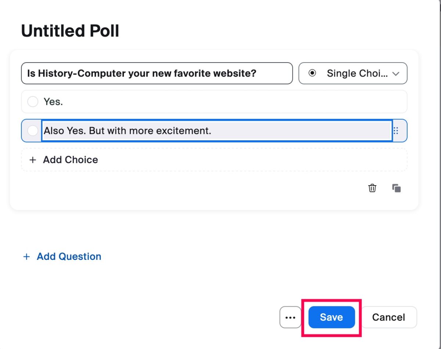Save the poll
The width and height of the screenshot is (441, 349).
[x=331, y=317]
